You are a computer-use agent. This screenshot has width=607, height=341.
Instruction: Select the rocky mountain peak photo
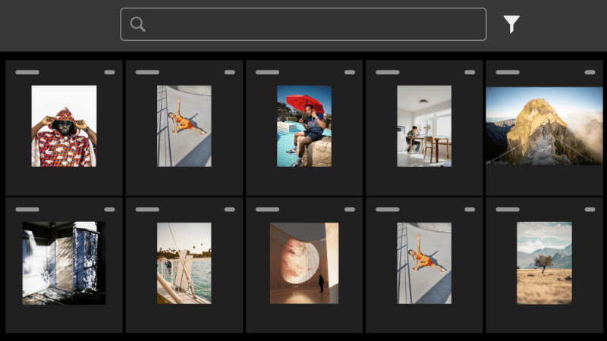click(x=544, y=126)
